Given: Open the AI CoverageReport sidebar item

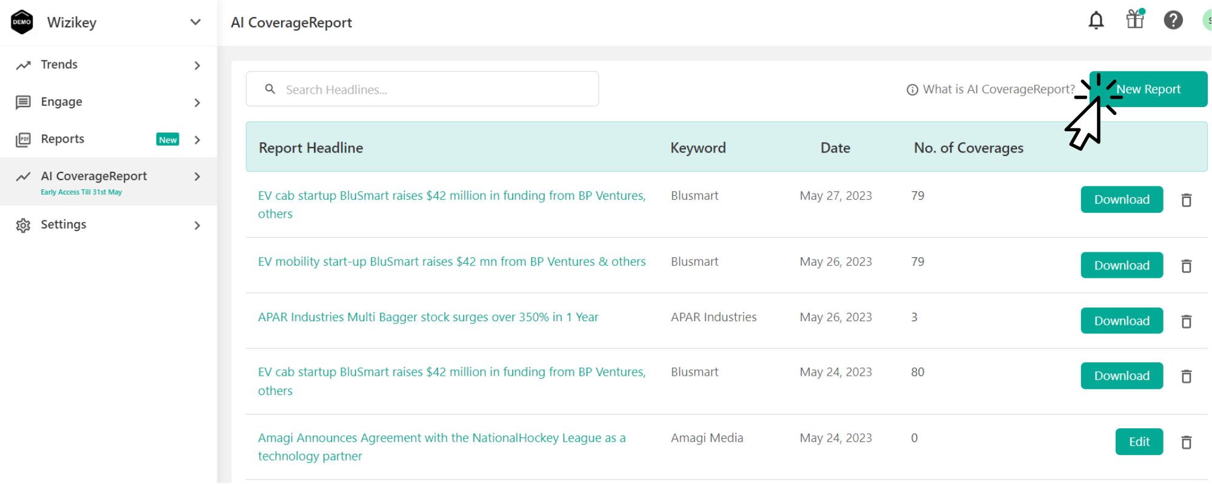Looking at the screenshot, I should point(108,181).
